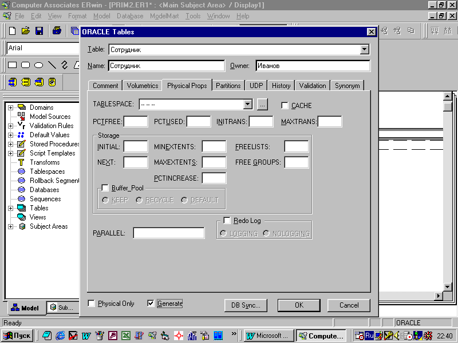Click the Owner field containing Иванов

click(313, 66)
